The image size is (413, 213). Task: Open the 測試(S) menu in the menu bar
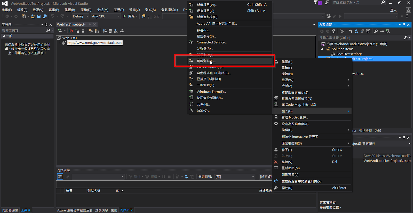point(150,10)
